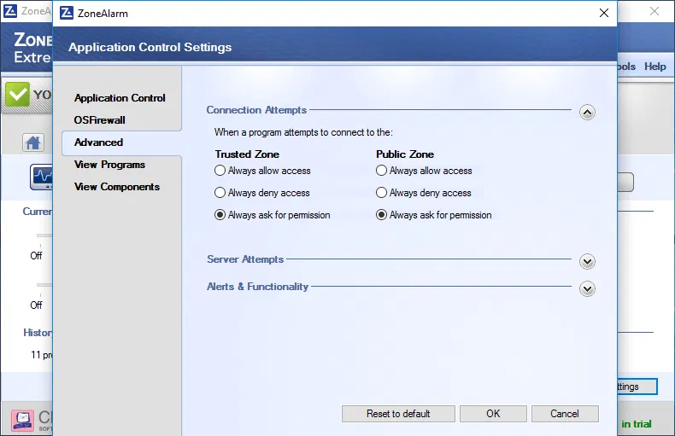Image resolution: width=675 pixels, height=436 pixels.
Task: Select Public Zone Always ask for permission
Action: coord(382,215)
